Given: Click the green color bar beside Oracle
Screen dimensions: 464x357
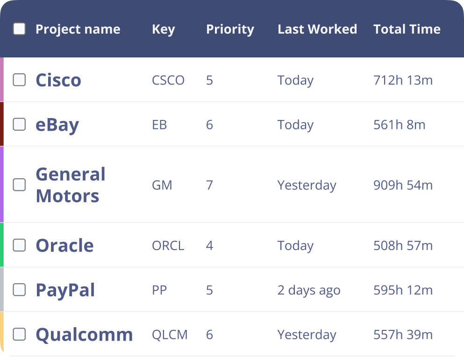Looking at the screenshot, I should (x=2, y=245).
